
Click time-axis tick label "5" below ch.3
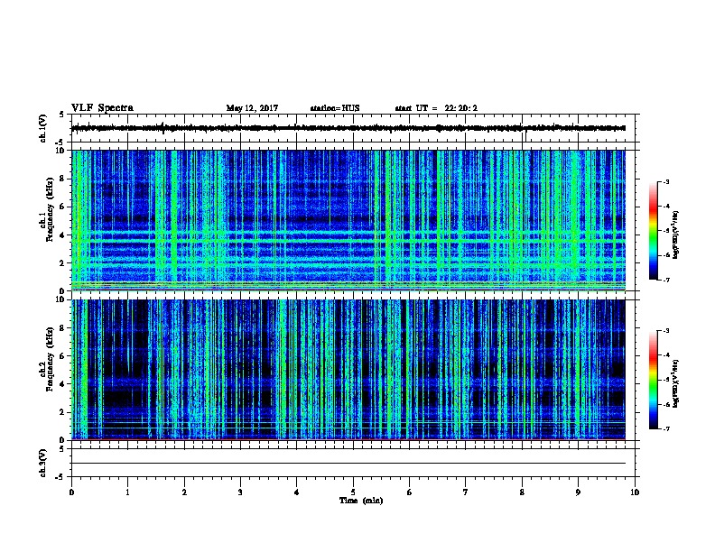pos(353,492)
